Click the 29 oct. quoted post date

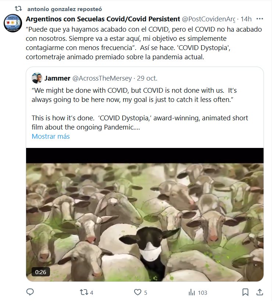click(147, 78)
